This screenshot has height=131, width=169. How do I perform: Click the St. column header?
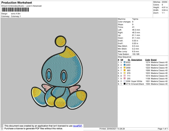click(129, 60)
